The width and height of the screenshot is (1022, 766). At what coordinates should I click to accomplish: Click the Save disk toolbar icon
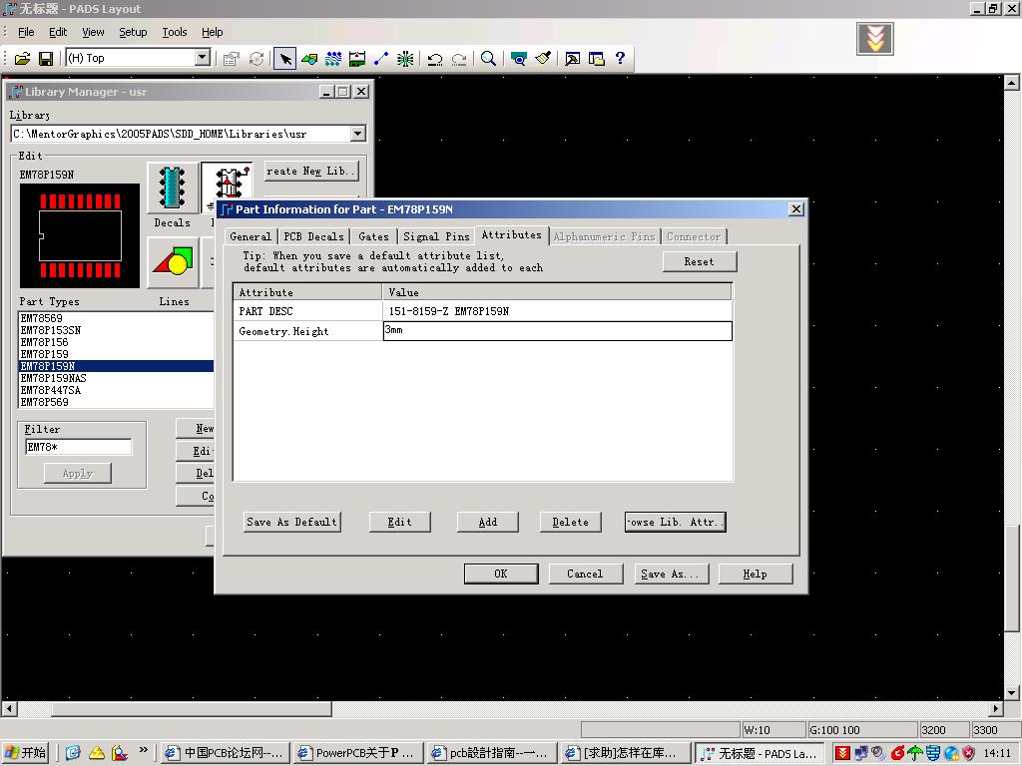(46, 59)
